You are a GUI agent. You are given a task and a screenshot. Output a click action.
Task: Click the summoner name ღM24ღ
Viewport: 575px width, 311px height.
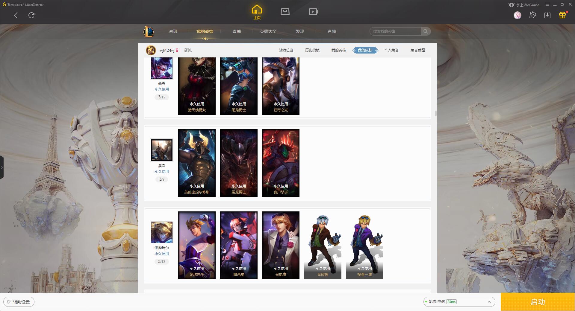point(167,50)
